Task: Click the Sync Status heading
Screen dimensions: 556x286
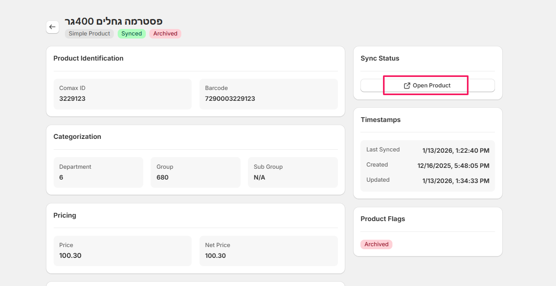Action: pyautogui.click(x=379, y=58)
